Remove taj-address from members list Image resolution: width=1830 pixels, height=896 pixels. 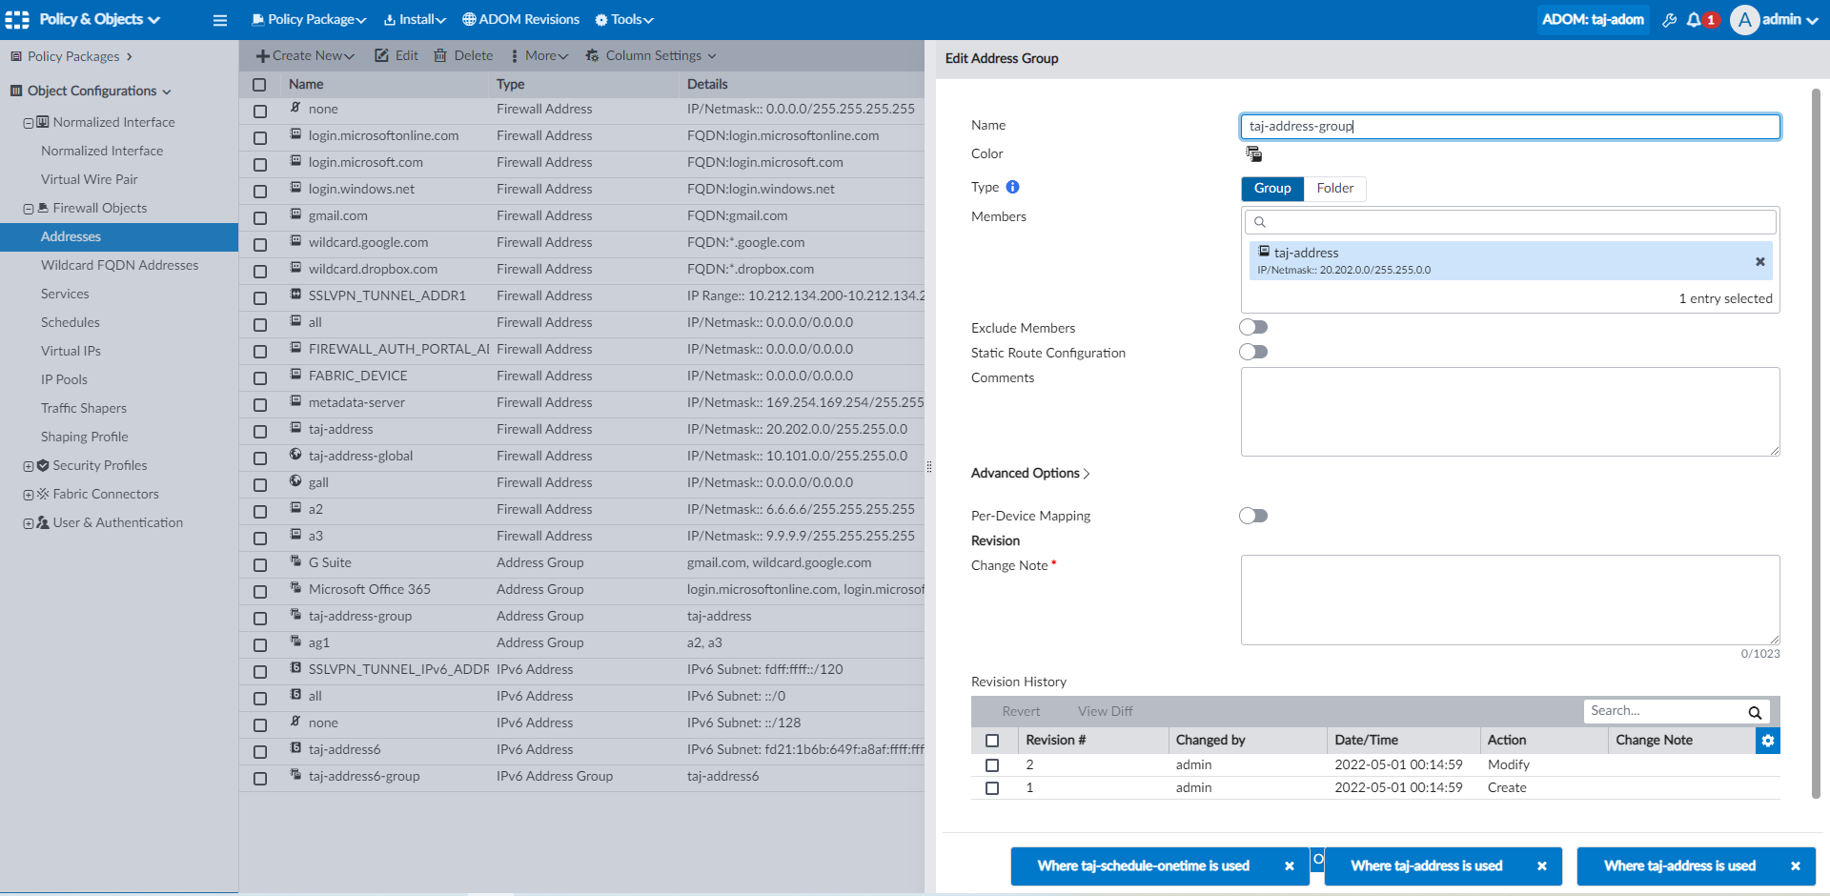(x=1759, y=262)
